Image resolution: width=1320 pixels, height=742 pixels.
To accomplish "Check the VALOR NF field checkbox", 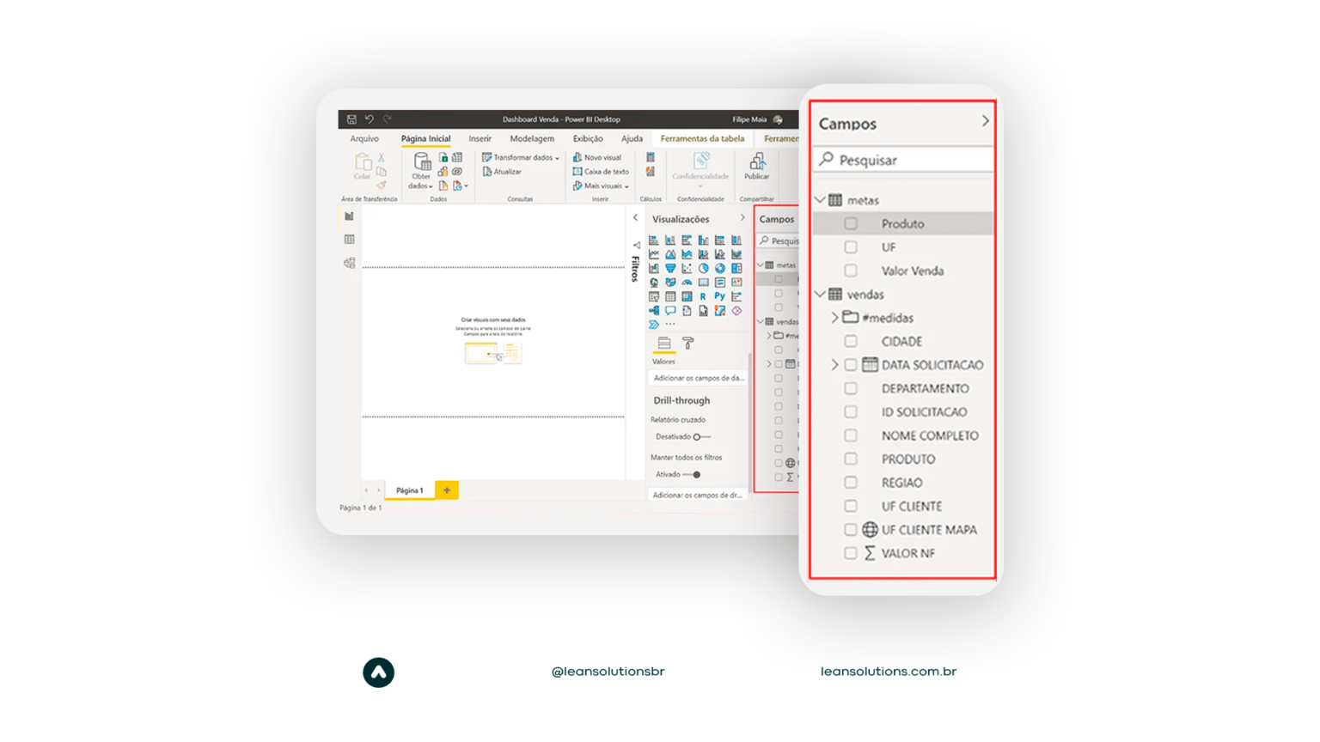I will [851, 553].
